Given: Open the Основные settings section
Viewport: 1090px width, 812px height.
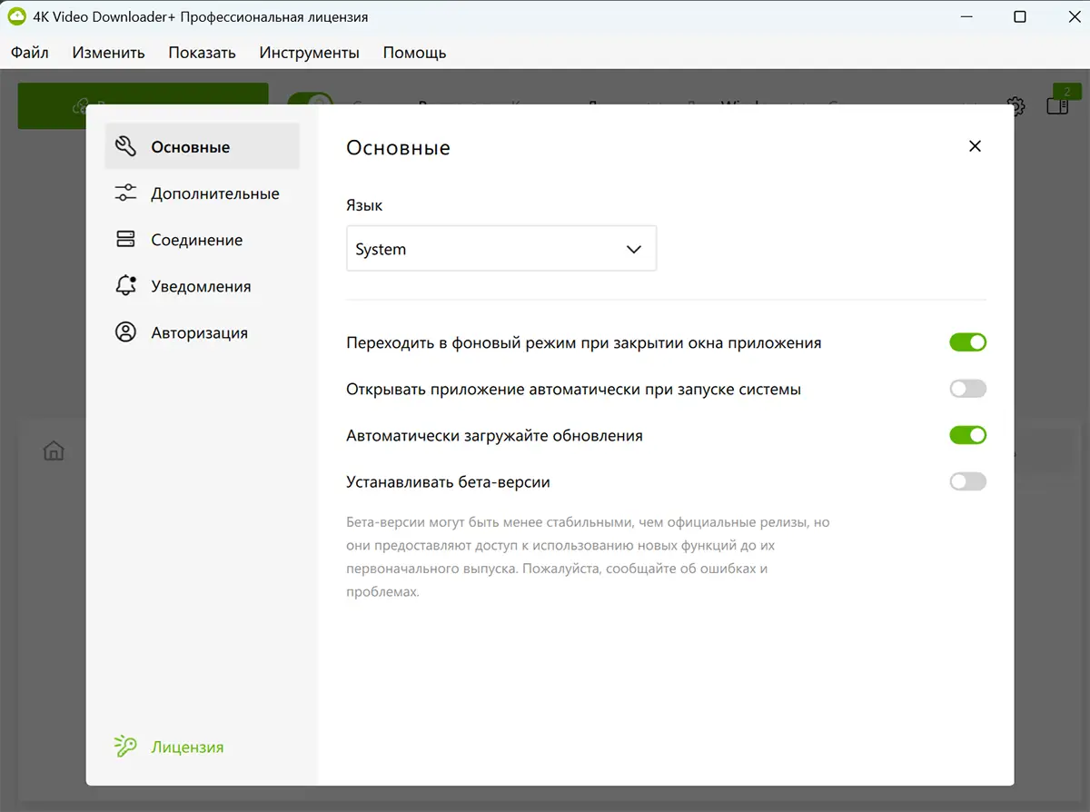Looking at the screenshot, I should [202, 146].
